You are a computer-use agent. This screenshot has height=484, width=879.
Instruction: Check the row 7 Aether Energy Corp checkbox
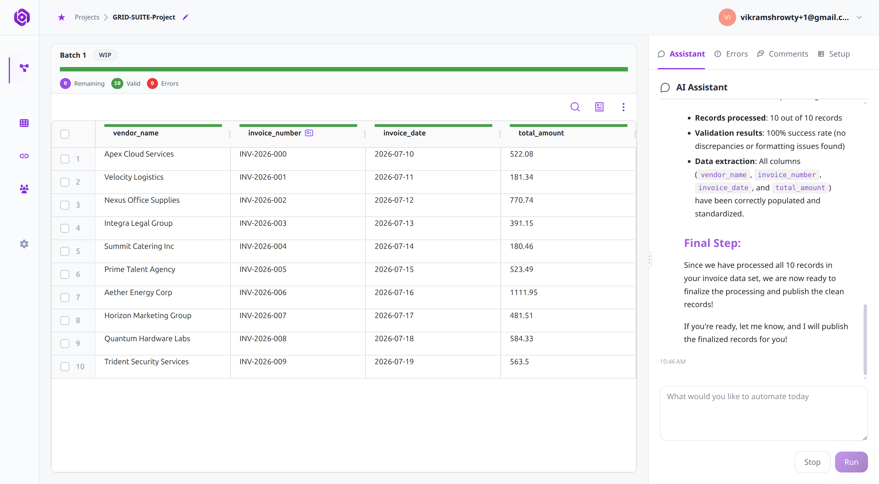click(65, 297)
